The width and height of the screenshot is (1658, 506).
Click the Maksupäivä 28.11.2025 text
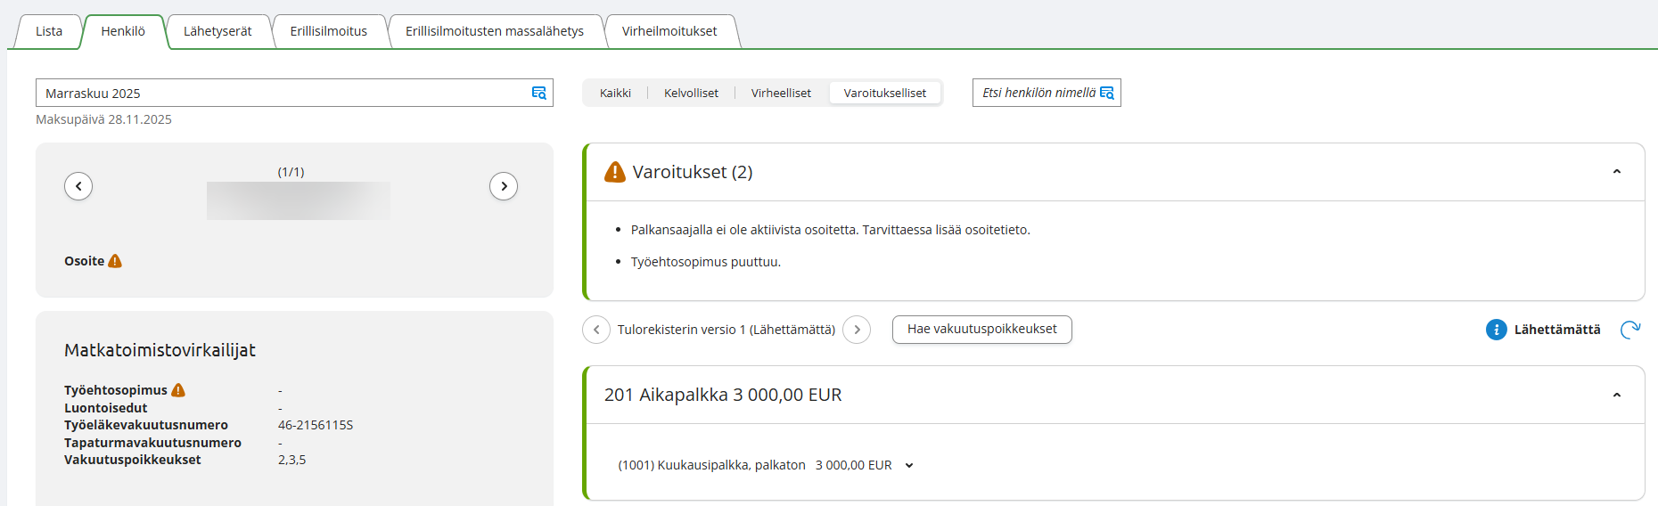pos(103,119)
